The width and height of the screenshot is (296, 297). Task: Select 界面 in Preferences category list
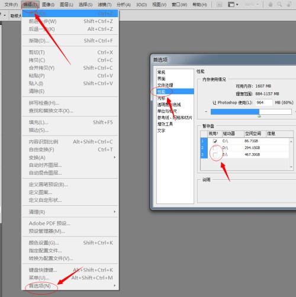coord(175,79)
